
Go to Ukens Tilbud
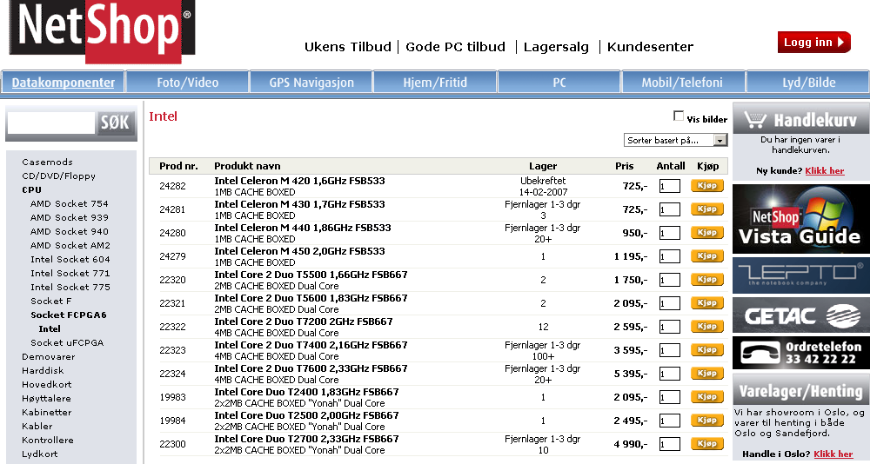(348, 47)
